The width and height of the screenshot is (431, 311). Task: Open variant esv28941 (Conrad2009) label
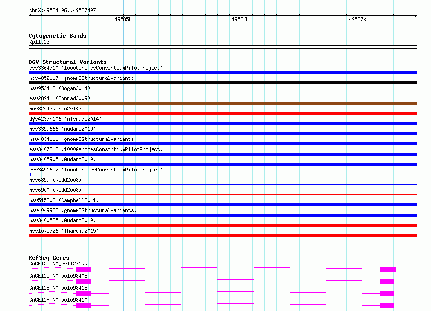tap(60, 98)
